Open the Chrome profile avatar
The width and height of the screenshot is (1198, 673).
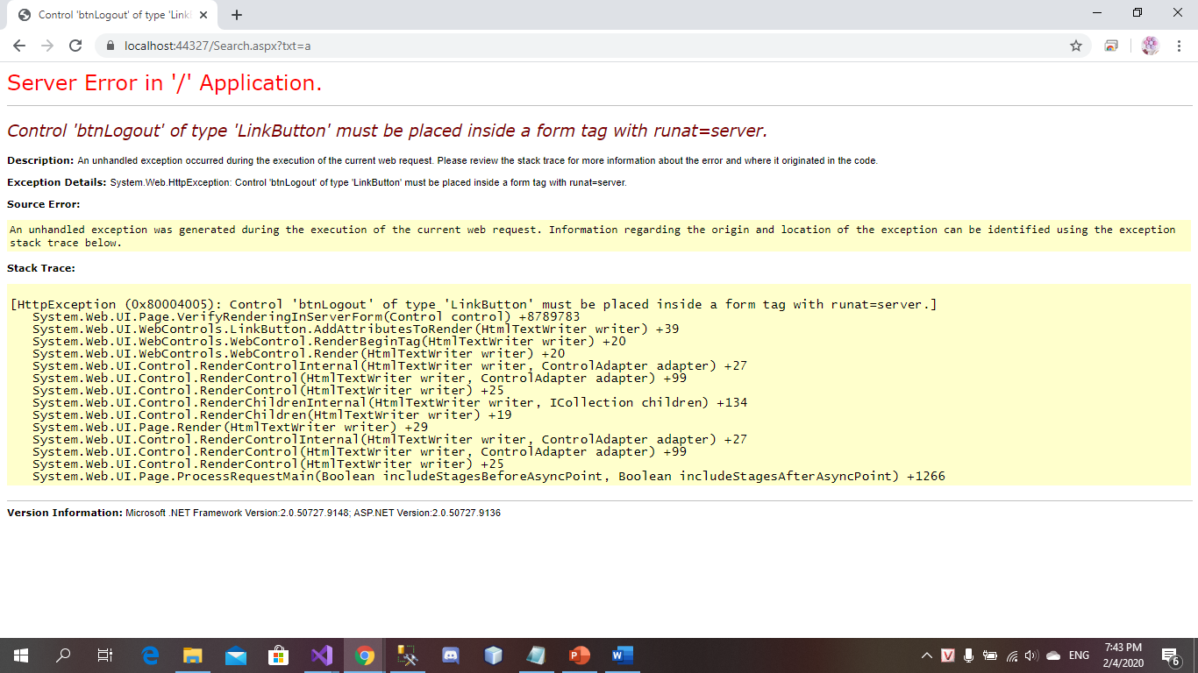pos(1151,46)
